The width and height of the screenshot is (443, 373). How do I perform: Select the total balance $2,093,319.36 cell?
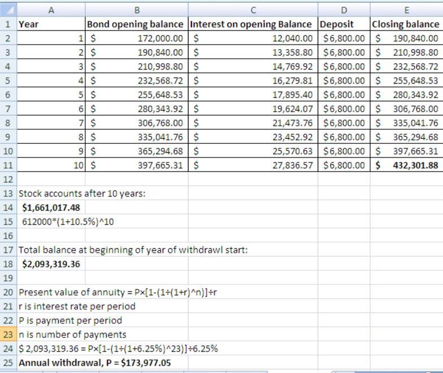click(51, 264)
